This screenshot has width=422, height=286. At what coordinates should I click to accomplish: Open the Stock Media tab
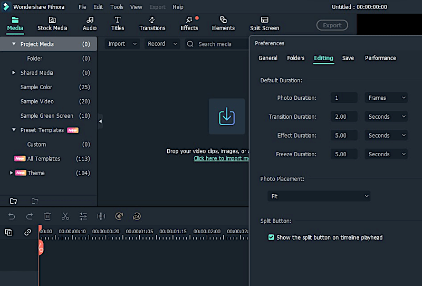point(52,24)
